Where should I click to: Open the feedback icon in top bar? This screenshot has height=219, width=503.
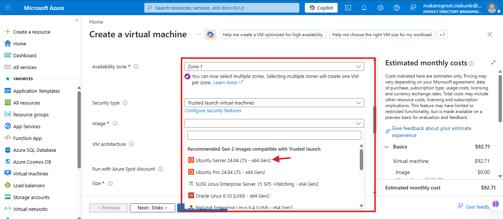pyautogui.click(x=413, y=8)
